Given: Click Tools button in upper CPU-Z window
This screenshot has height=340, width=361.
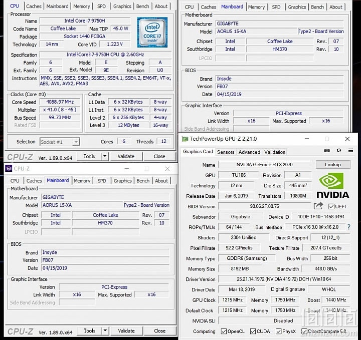Looking at the screenshot, I should coord(89,156).
